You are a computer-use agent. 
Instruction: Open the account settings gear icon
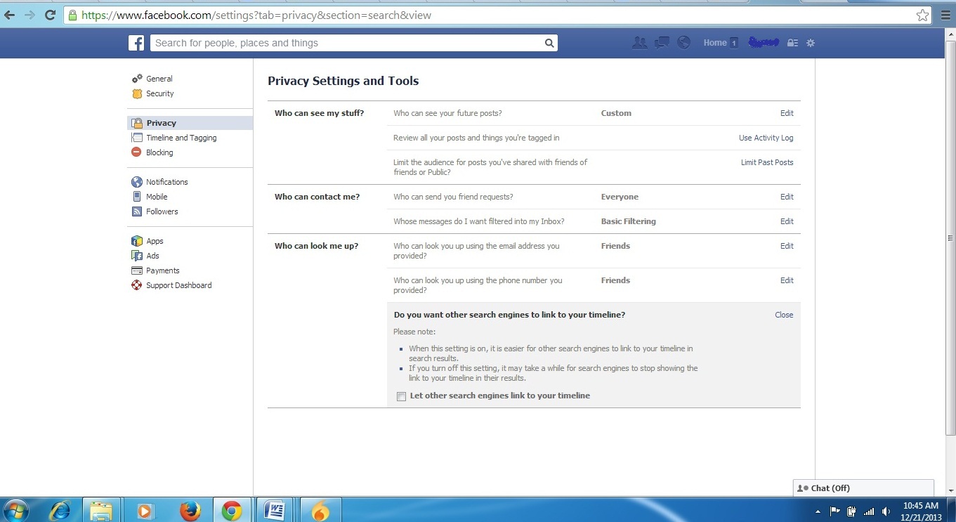[810, 42]
